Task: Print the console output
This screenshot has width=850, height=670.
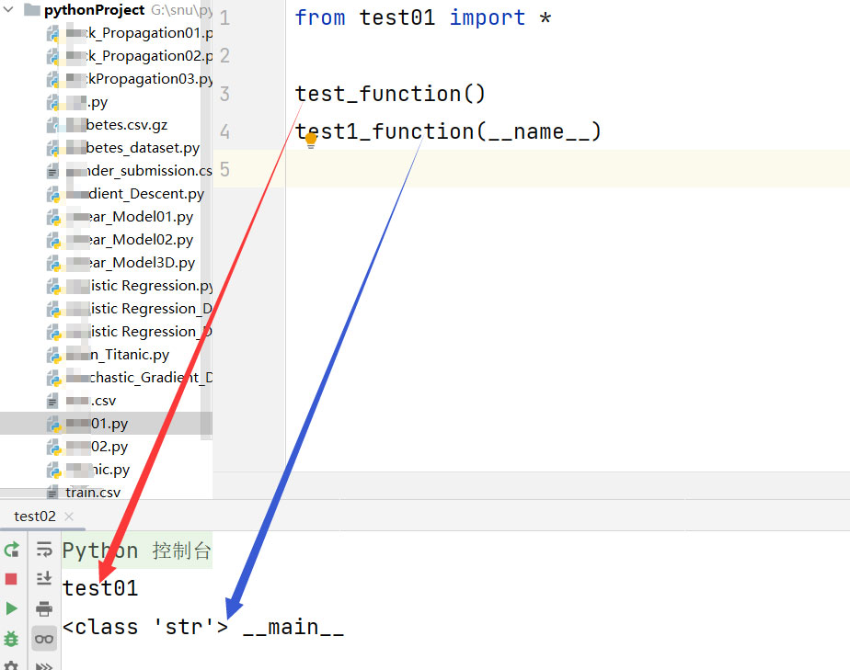Action: [44, 608]
